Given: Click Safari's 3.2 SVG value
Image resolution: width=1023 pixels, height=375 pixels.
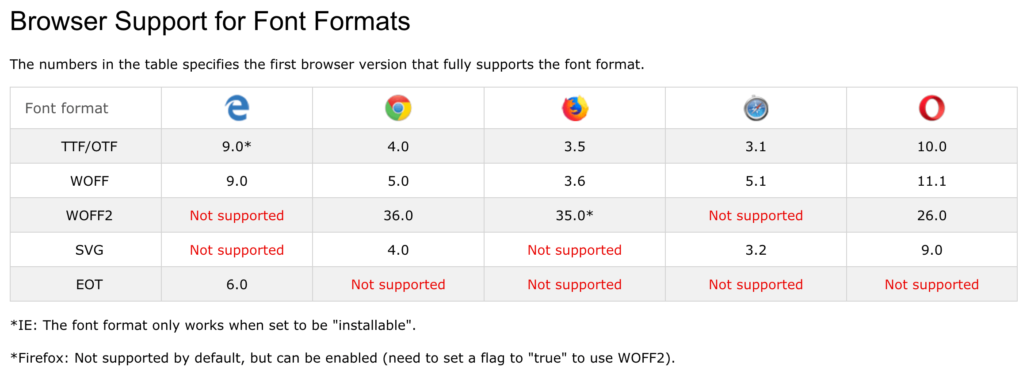Looking at the screenshot, I should click(756, 250).
